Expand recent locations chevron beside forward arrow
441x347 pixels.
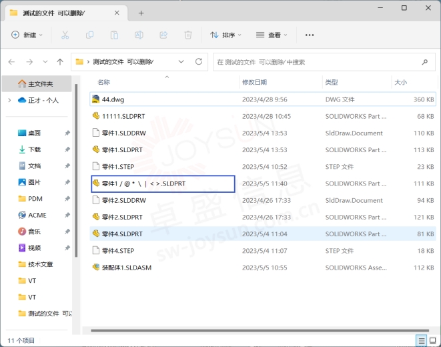(45, 61)
